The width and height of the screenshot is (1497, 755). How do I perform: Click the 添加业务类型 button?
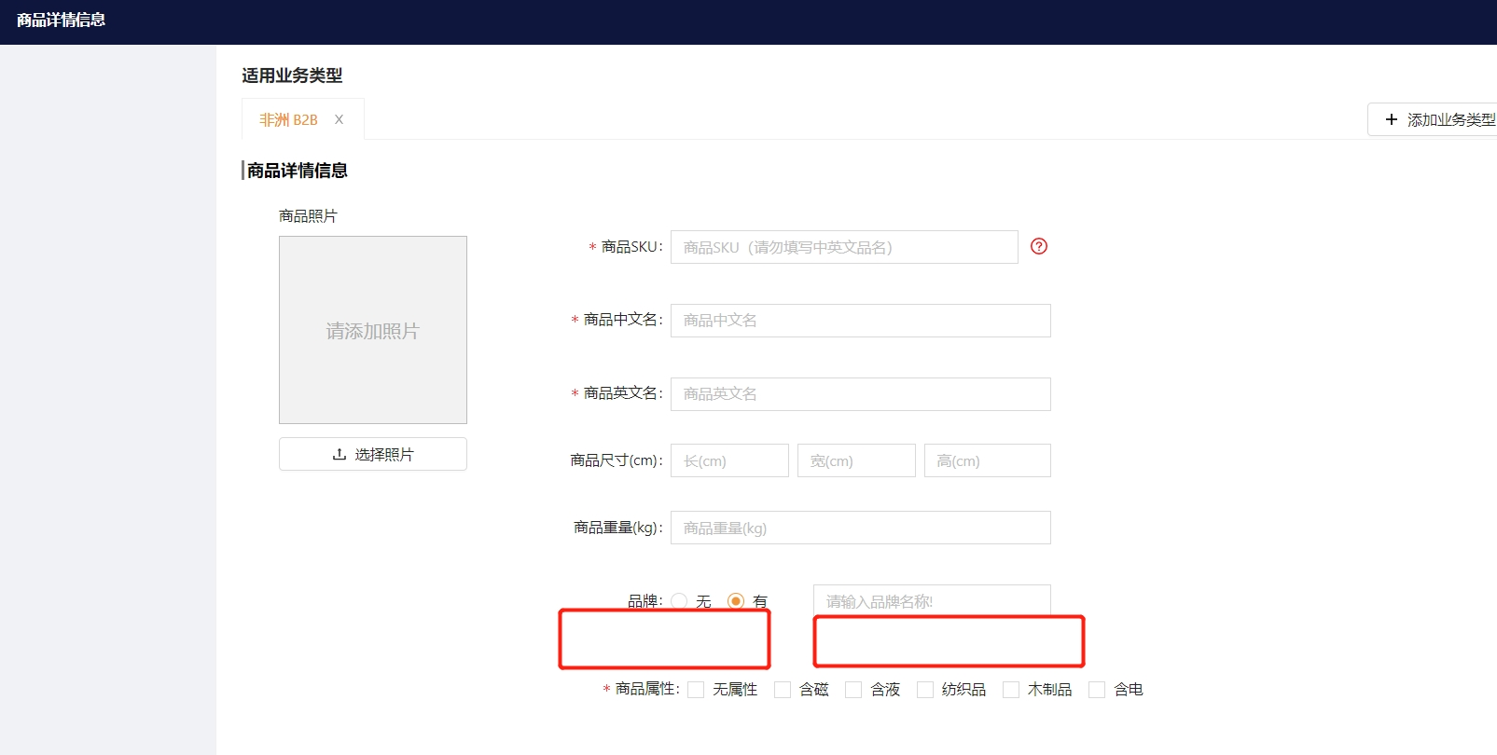[x=1435, y=119]
